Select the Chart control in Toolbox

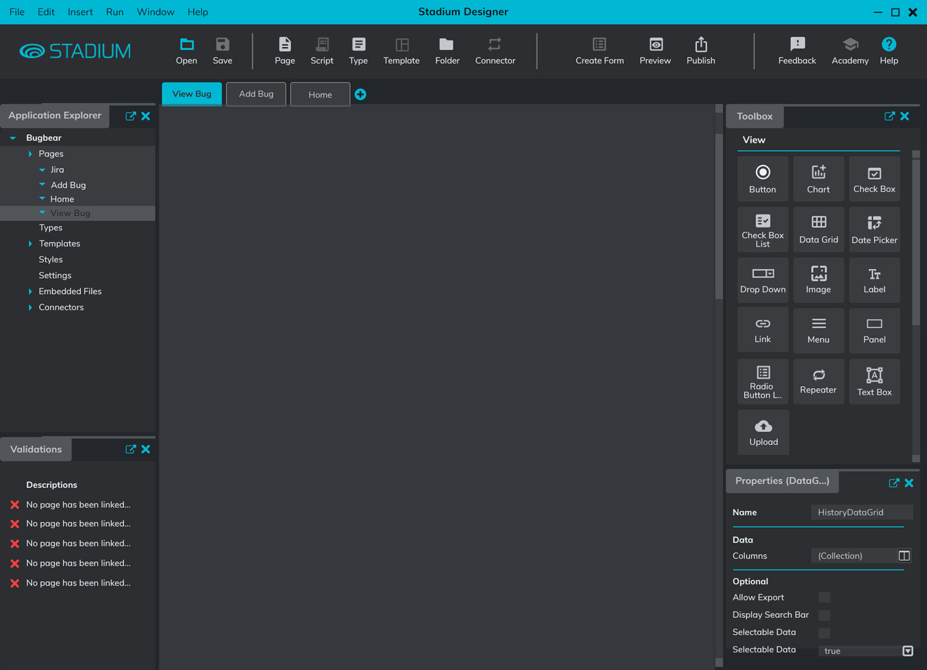(818, 179)
